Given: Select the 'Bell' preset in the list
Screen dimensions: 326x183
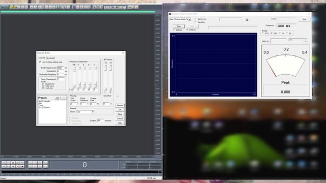Looking at the screenshot, I should (x=40, y=103).
